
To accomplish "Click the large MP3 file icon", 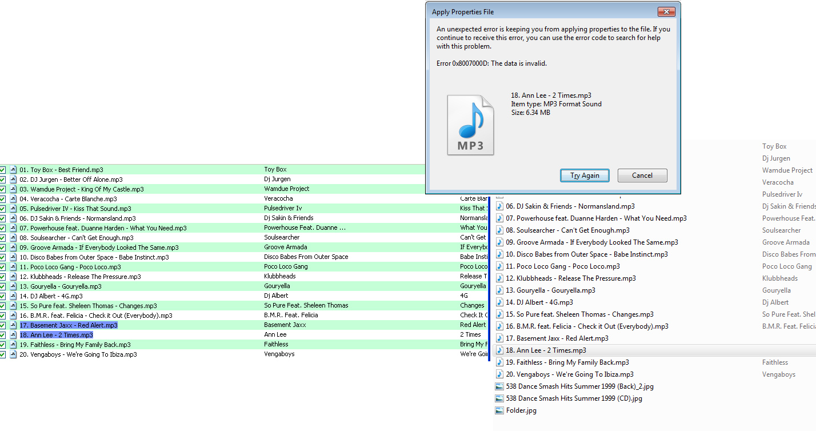I will 470,125.
